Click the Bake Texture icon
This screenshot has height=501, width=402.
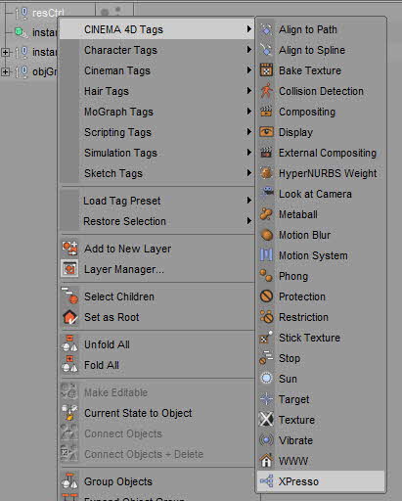(266, 70)
